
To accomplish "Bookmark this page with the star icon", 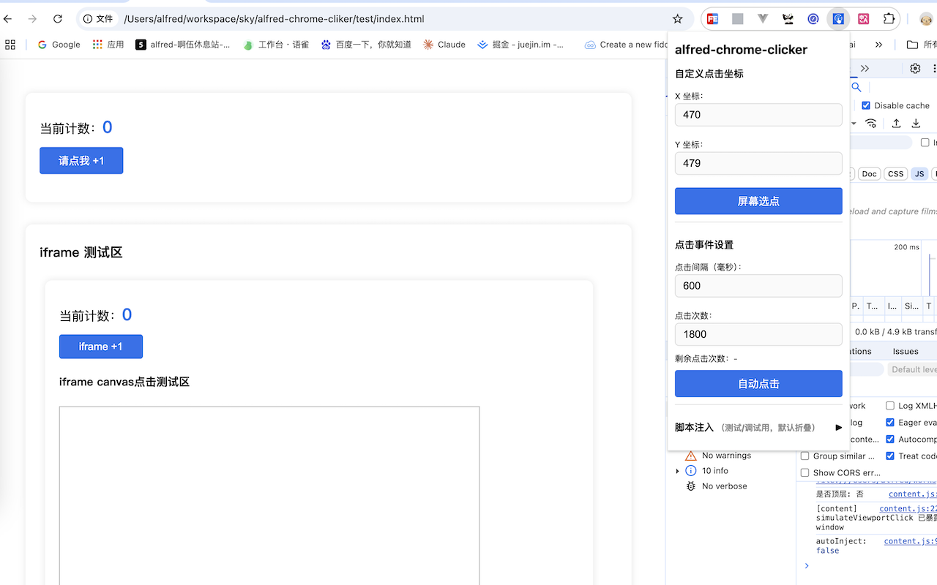I will point(677,19).
